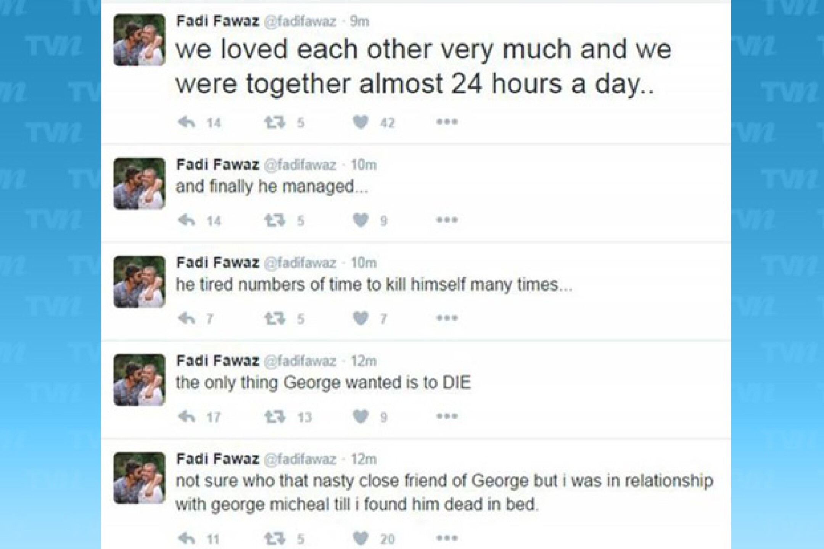Viewport: 824px width, 549px height.
Task: Reply to the 'nasty close friend' tweet
Action: point(187,538)
